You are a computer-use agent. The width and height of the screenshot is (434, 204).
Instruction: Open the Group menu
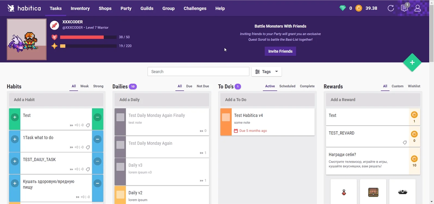[x=168, y=8]
